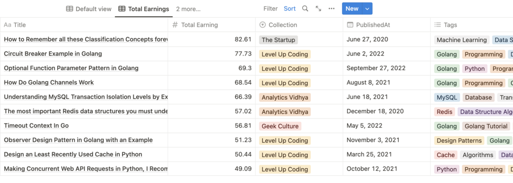The width and height of the screenshot is (513, 183).
Task: Click number hash icon in Total Earning header
Action: [175, 25]
